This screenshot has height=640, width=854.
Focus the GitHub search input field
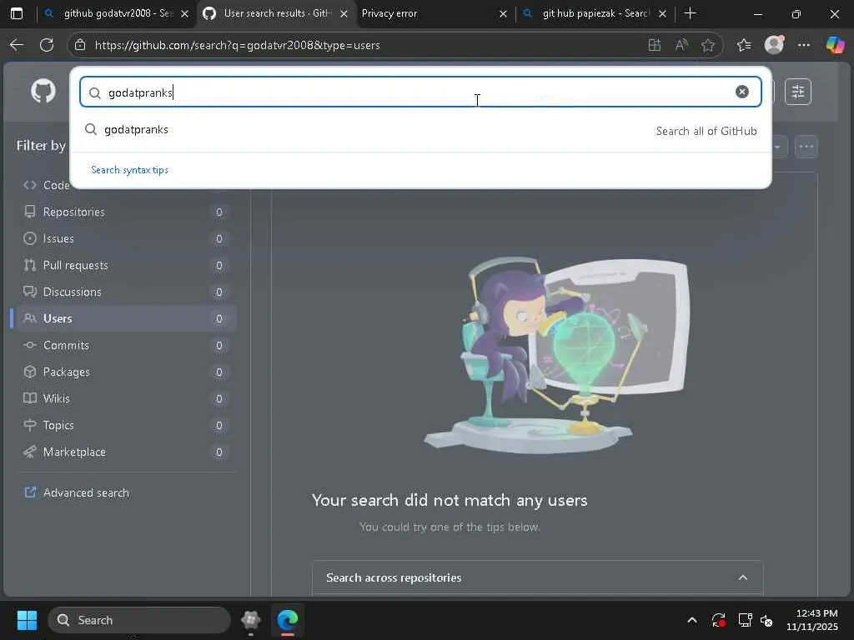(x=420, y=92)
